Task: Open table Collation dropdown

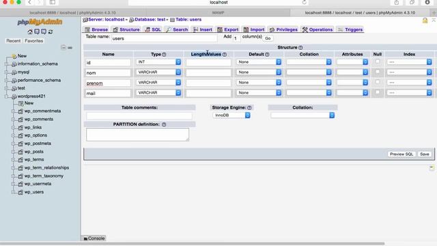Action: 302,115
